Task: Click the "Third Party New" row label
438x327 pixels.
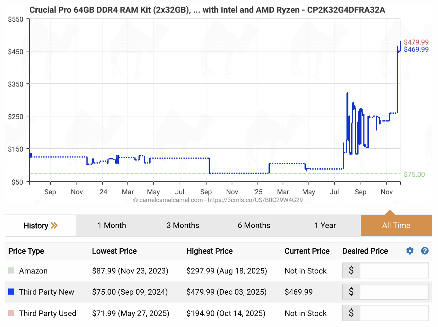Action: (x=46, y=292)
